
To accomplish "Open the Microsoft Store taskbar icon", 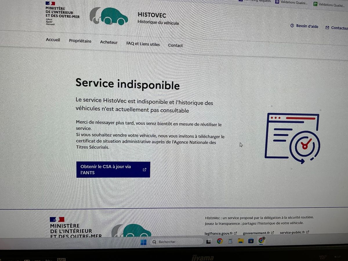I will pos(251,241).
